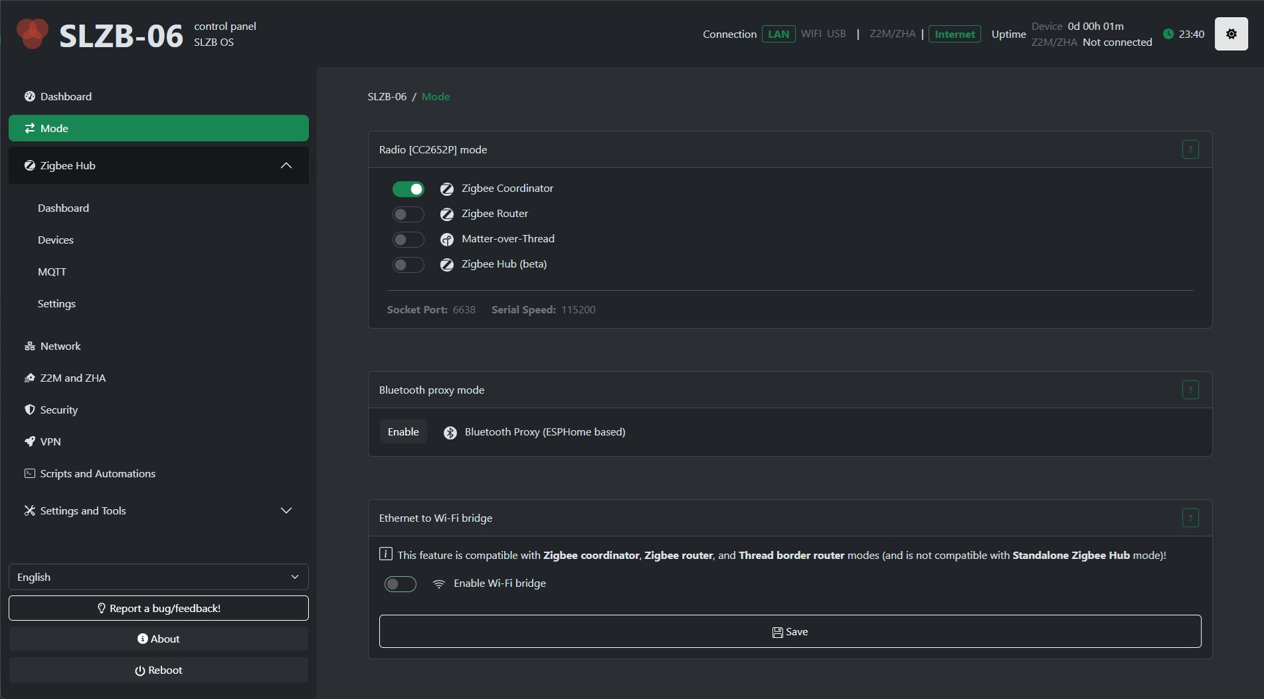Open the gear settings icon in header
Viewport: 1264px width, 699px height.
[1231, 34]
